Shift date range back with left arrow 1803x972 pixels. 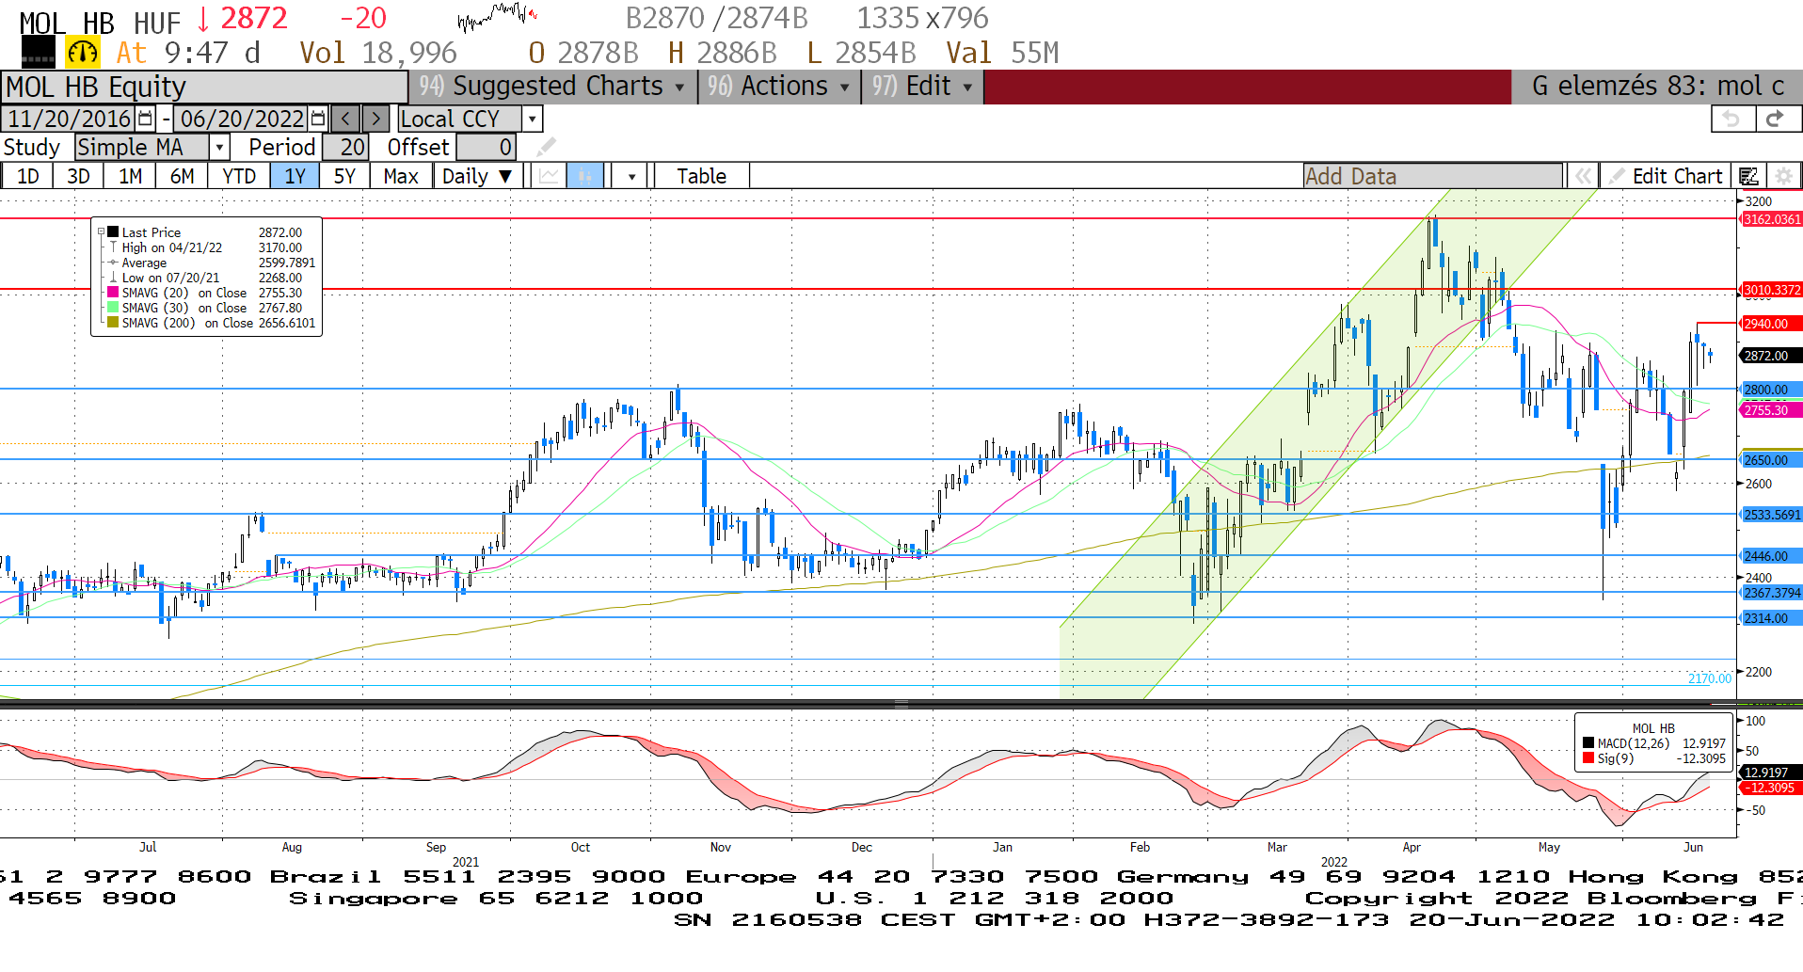(345, 119)
